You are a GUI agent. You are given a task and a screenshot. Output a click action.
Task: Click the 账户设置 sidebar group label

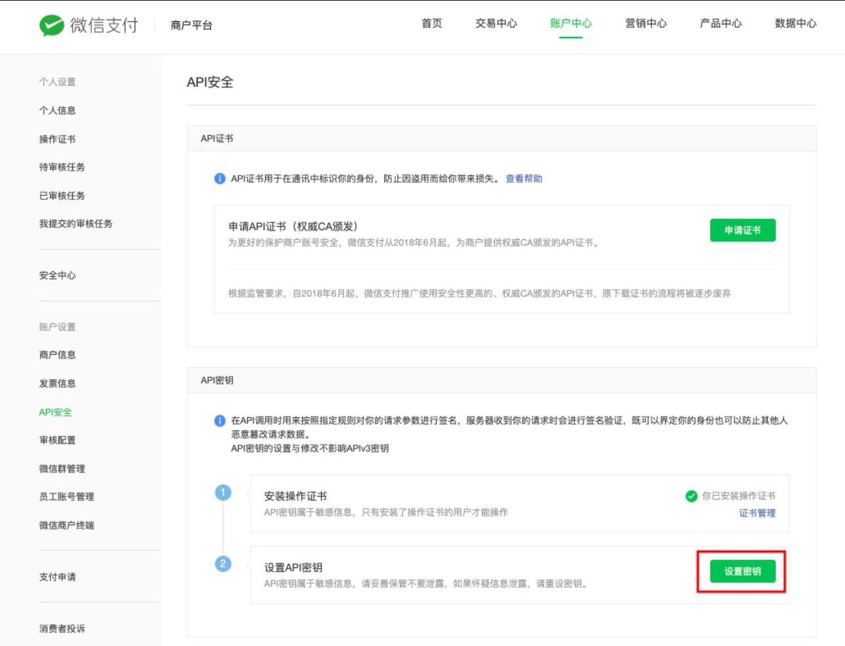point(58,327)
